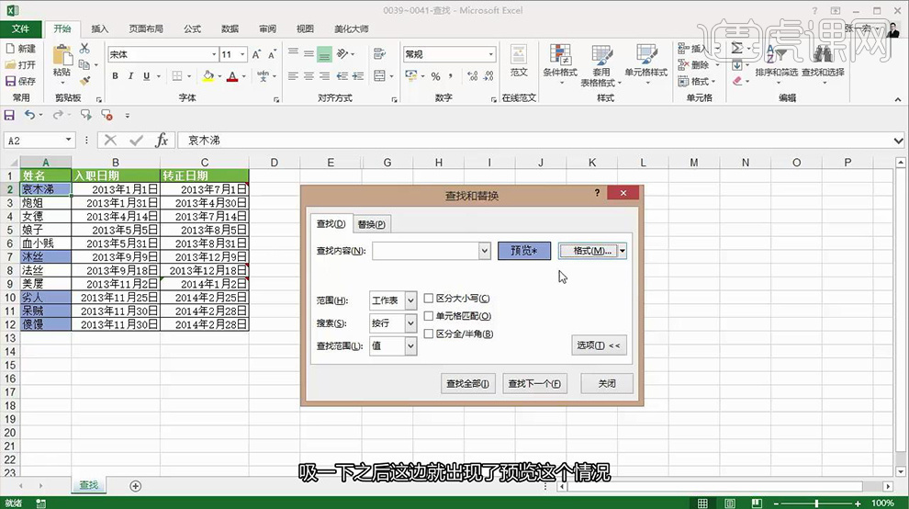Open the 文件 (File) tab
Screen dimensions: 909x509
tap(20, 28)
